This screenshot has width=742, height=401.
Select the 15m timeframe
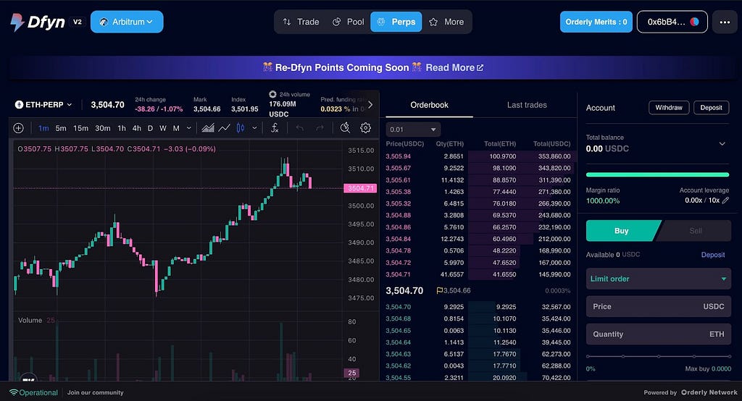80,128
